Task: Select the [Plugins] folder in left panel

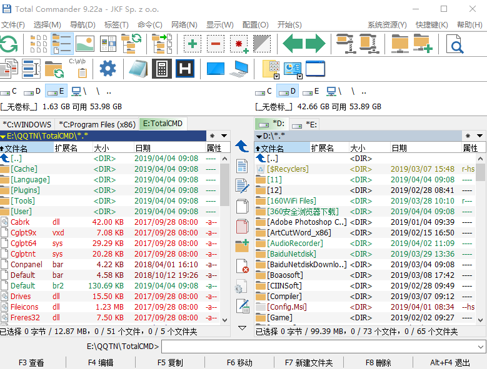Action: point(109,190)
